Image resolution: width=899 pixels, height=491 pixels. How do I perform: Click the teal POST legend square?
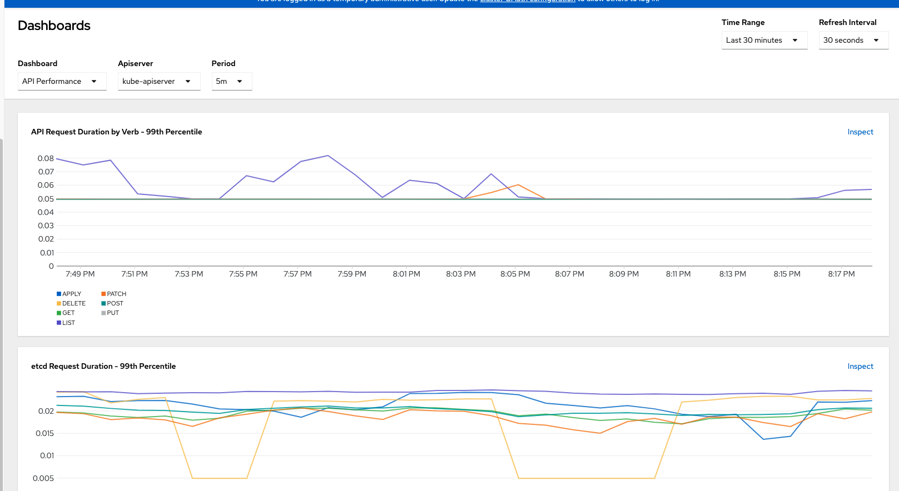pyautogui.click(x=103, y=303)
